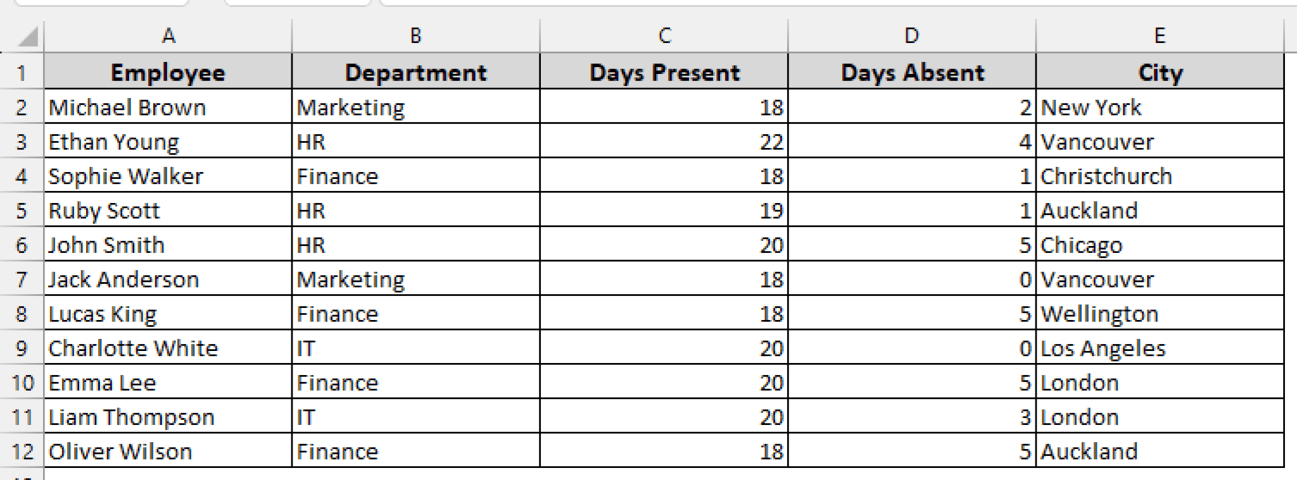Select row 5 header
Image resolution: width=1297 pixels, height=480 pixels.
(22, 211)
